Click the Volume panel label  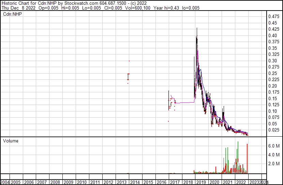coord(11,141)
